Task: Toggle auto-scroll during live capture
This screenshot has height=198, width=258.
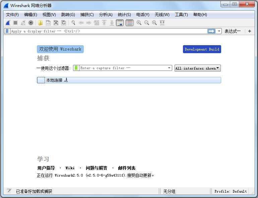Action: [x=120, y=23]
